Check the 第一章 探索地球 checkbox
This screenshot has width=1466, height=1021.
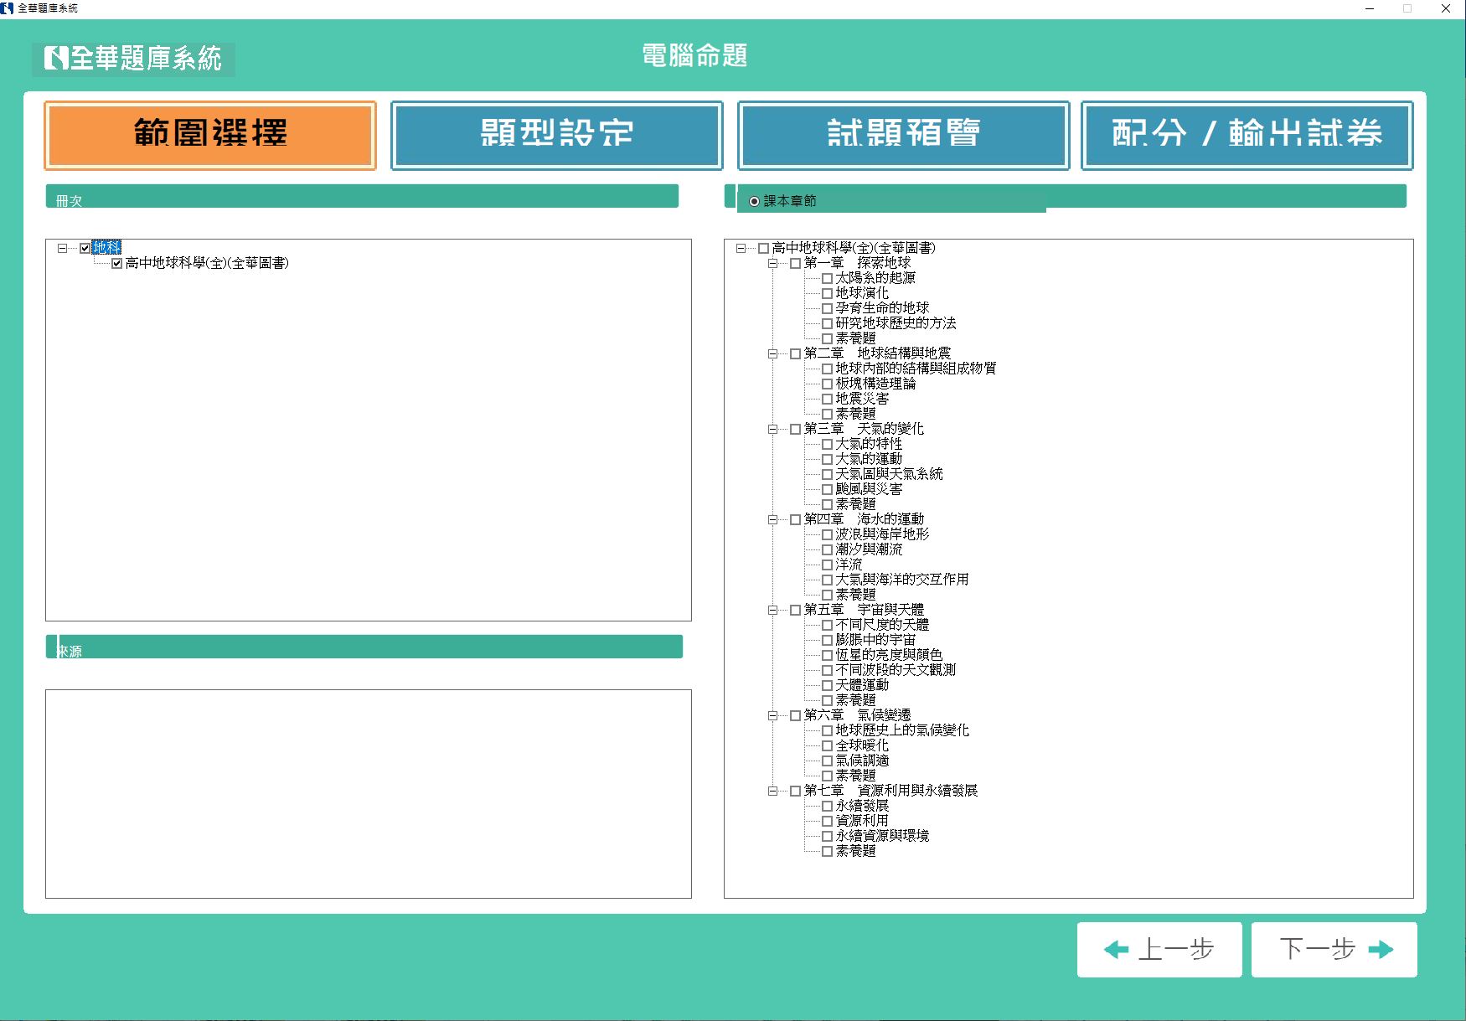coord(795,263)
